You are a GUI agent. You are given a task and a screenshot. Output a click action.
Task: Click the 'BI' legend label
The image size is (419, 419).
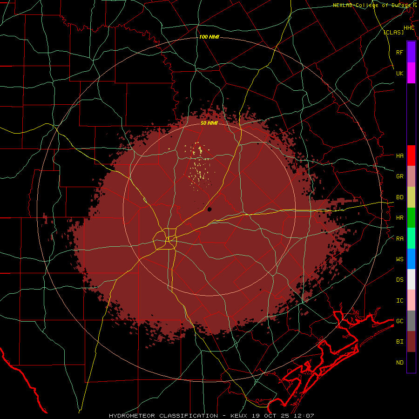coord(399,342)
